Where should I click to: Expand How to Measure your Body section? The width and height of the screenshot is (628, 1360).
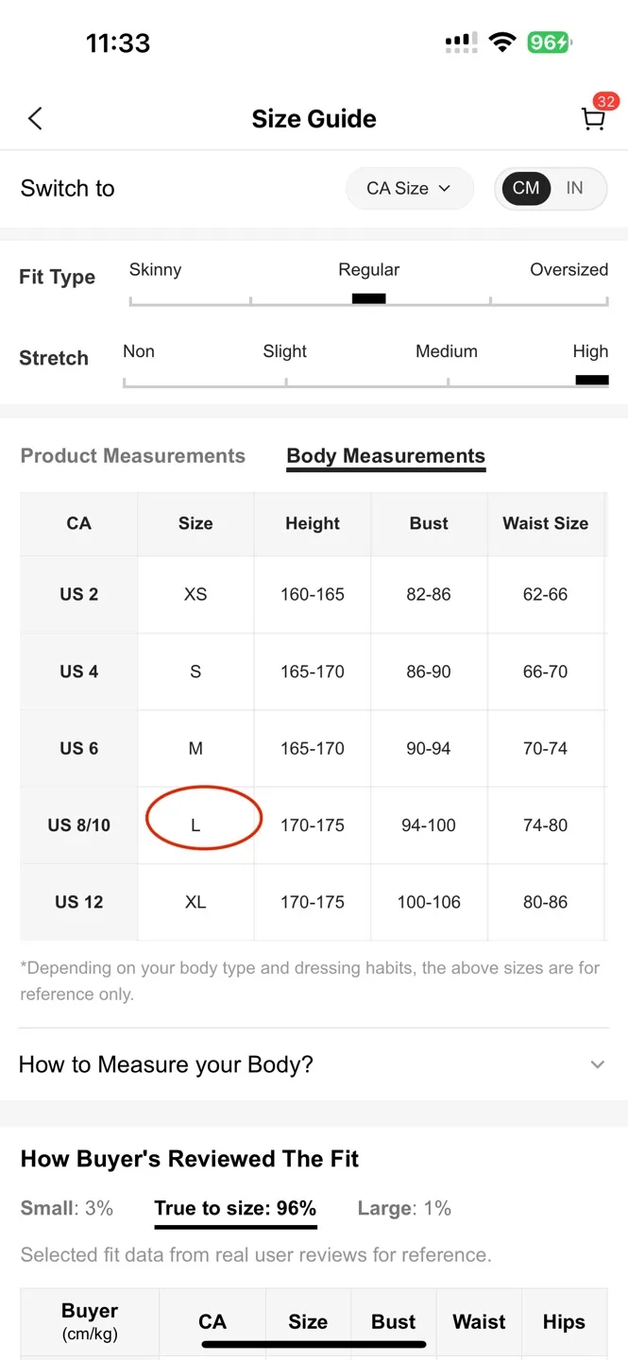point(166,1064)
